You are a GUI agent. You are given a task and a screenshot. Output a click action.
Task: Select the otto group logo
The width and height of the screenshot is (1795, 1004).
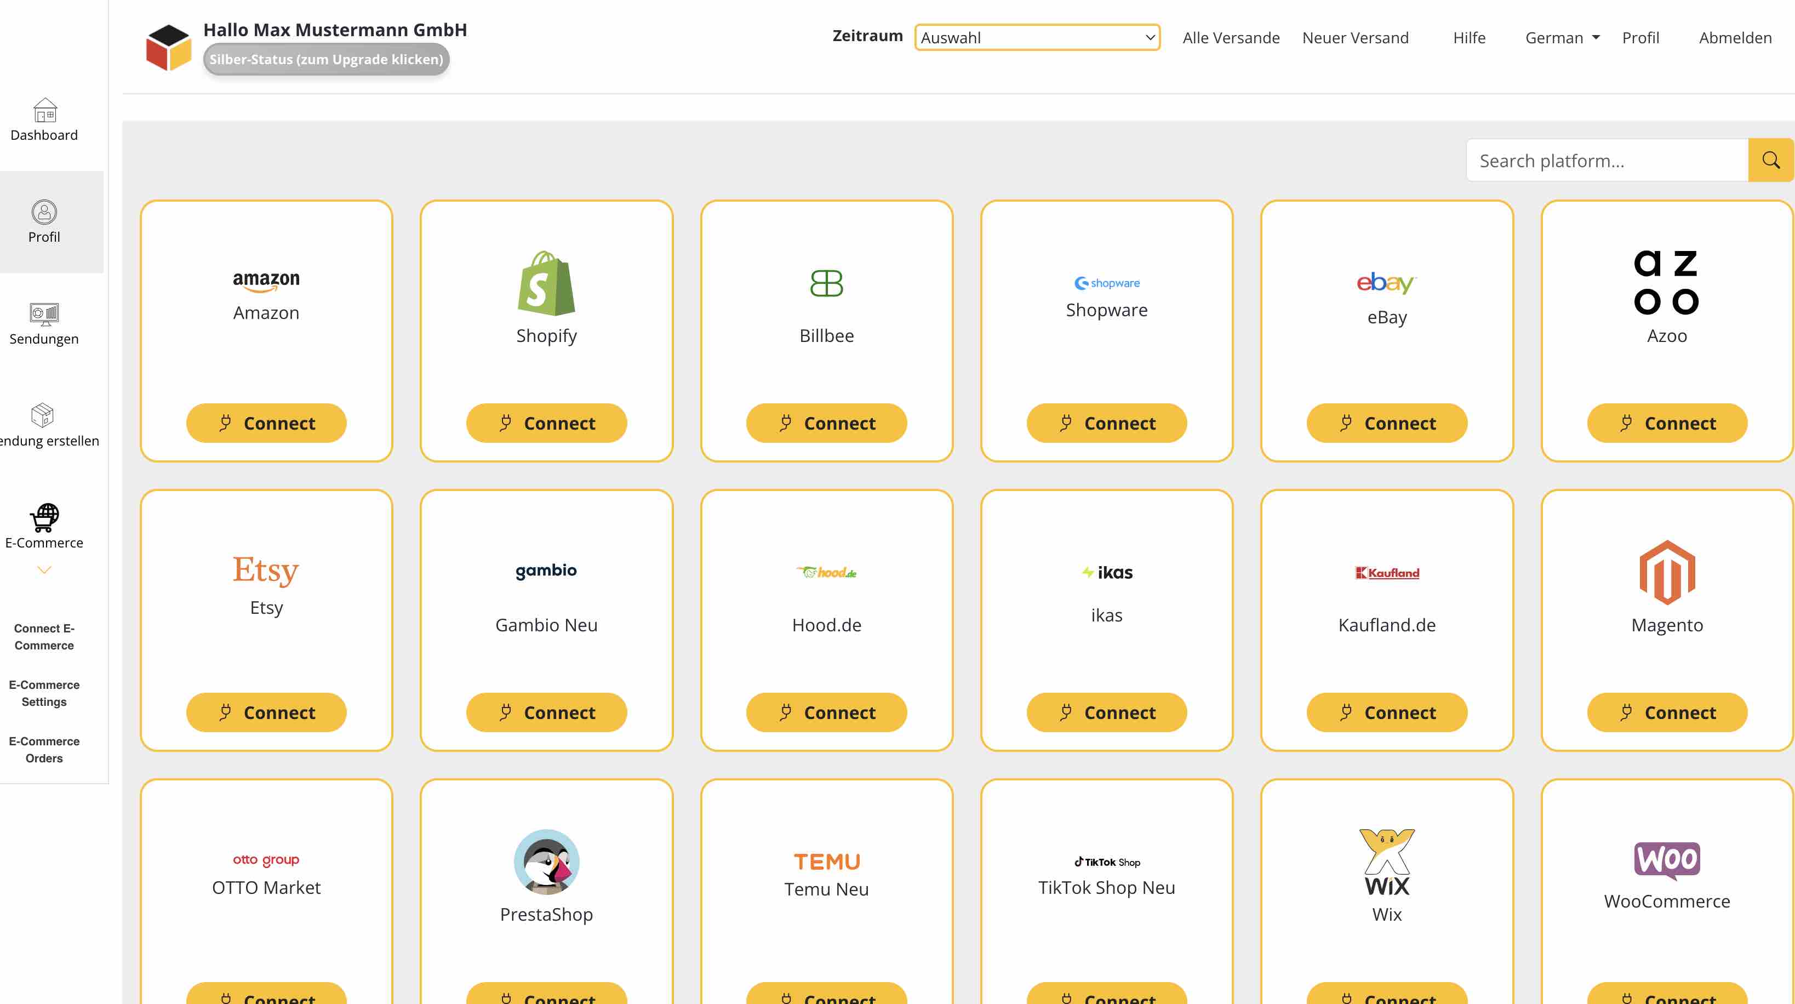click(x=266, y=860)
